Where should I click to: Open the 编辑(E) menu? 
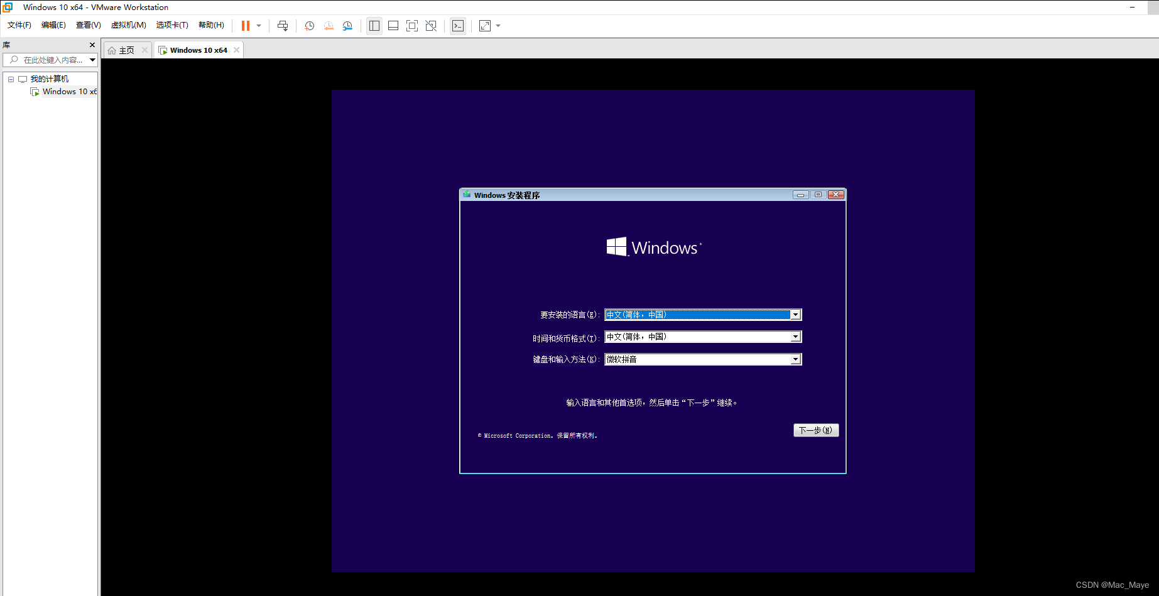tap(53, 25)
